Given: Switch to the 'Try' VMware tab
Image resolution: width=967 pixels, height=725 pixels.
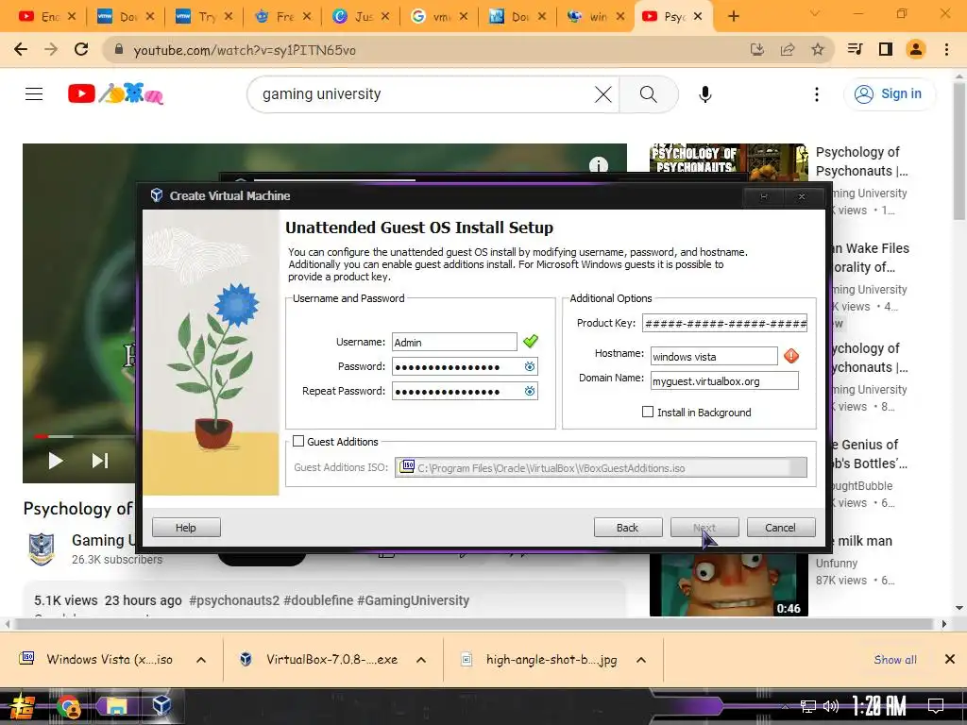Looking at the screenshot, I should tap(204, 17).
